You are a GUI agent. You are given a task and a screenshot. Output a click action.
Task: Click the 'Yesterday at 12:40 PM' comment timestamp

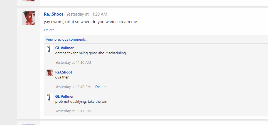pos(73,87)
